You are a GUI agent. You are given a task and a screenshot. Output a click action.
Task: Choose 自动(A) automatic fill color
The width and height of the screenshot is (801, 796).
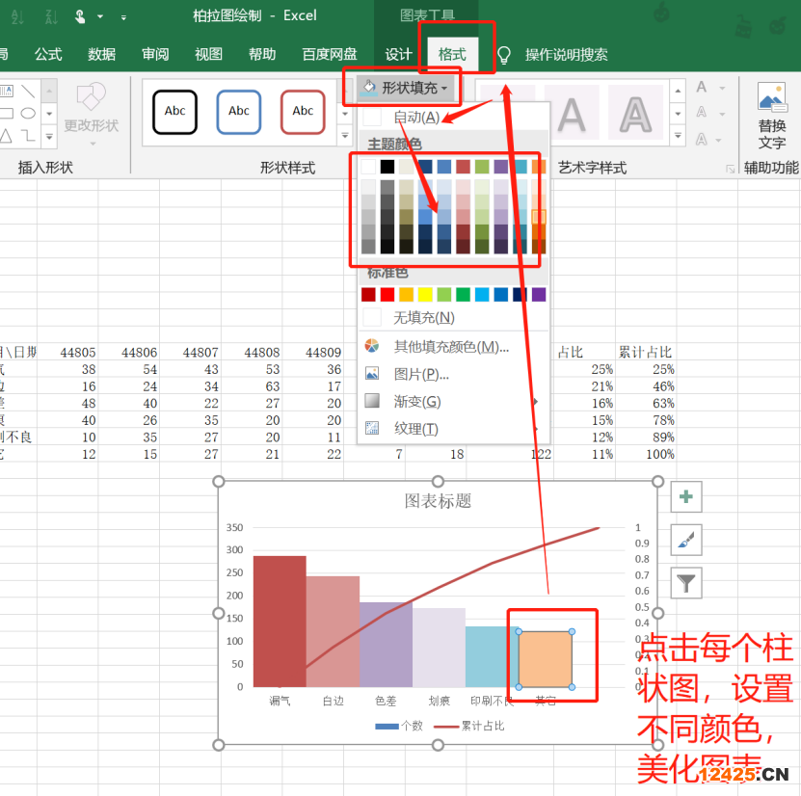(415, 117)
